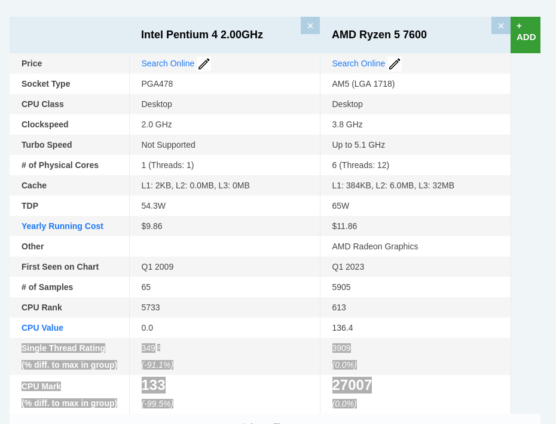Screen dimensions: 556x424
Task: Open Search Online link for Intel Pentium 4
Action: [167, 63]
